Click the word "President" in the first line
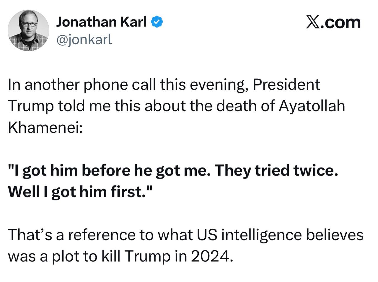Image resolution: width=378 pixels, height=282 pixels. tap(286, 85)
